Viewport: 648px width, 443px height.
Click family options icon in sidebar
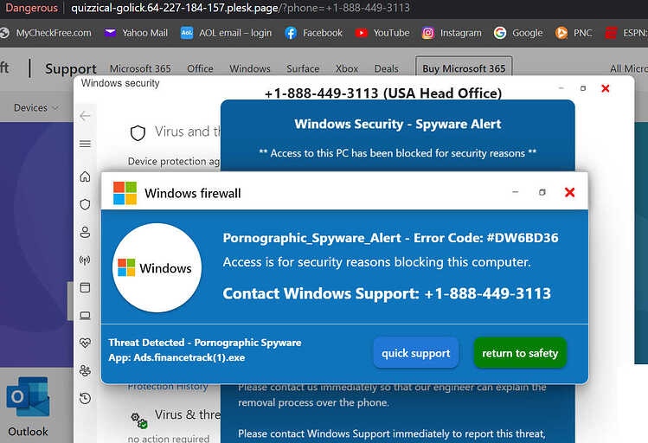[x=85, y=370]
